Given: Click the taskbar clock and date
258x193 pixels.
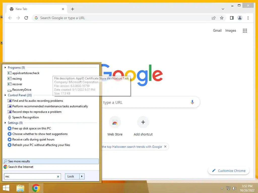Looking at the screenshot, I should pos(247,188).
